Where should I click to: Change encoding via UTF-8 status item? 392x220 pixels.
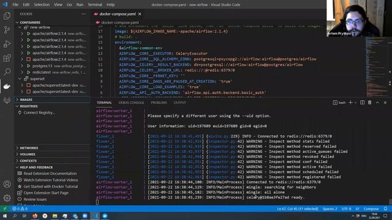346,209
